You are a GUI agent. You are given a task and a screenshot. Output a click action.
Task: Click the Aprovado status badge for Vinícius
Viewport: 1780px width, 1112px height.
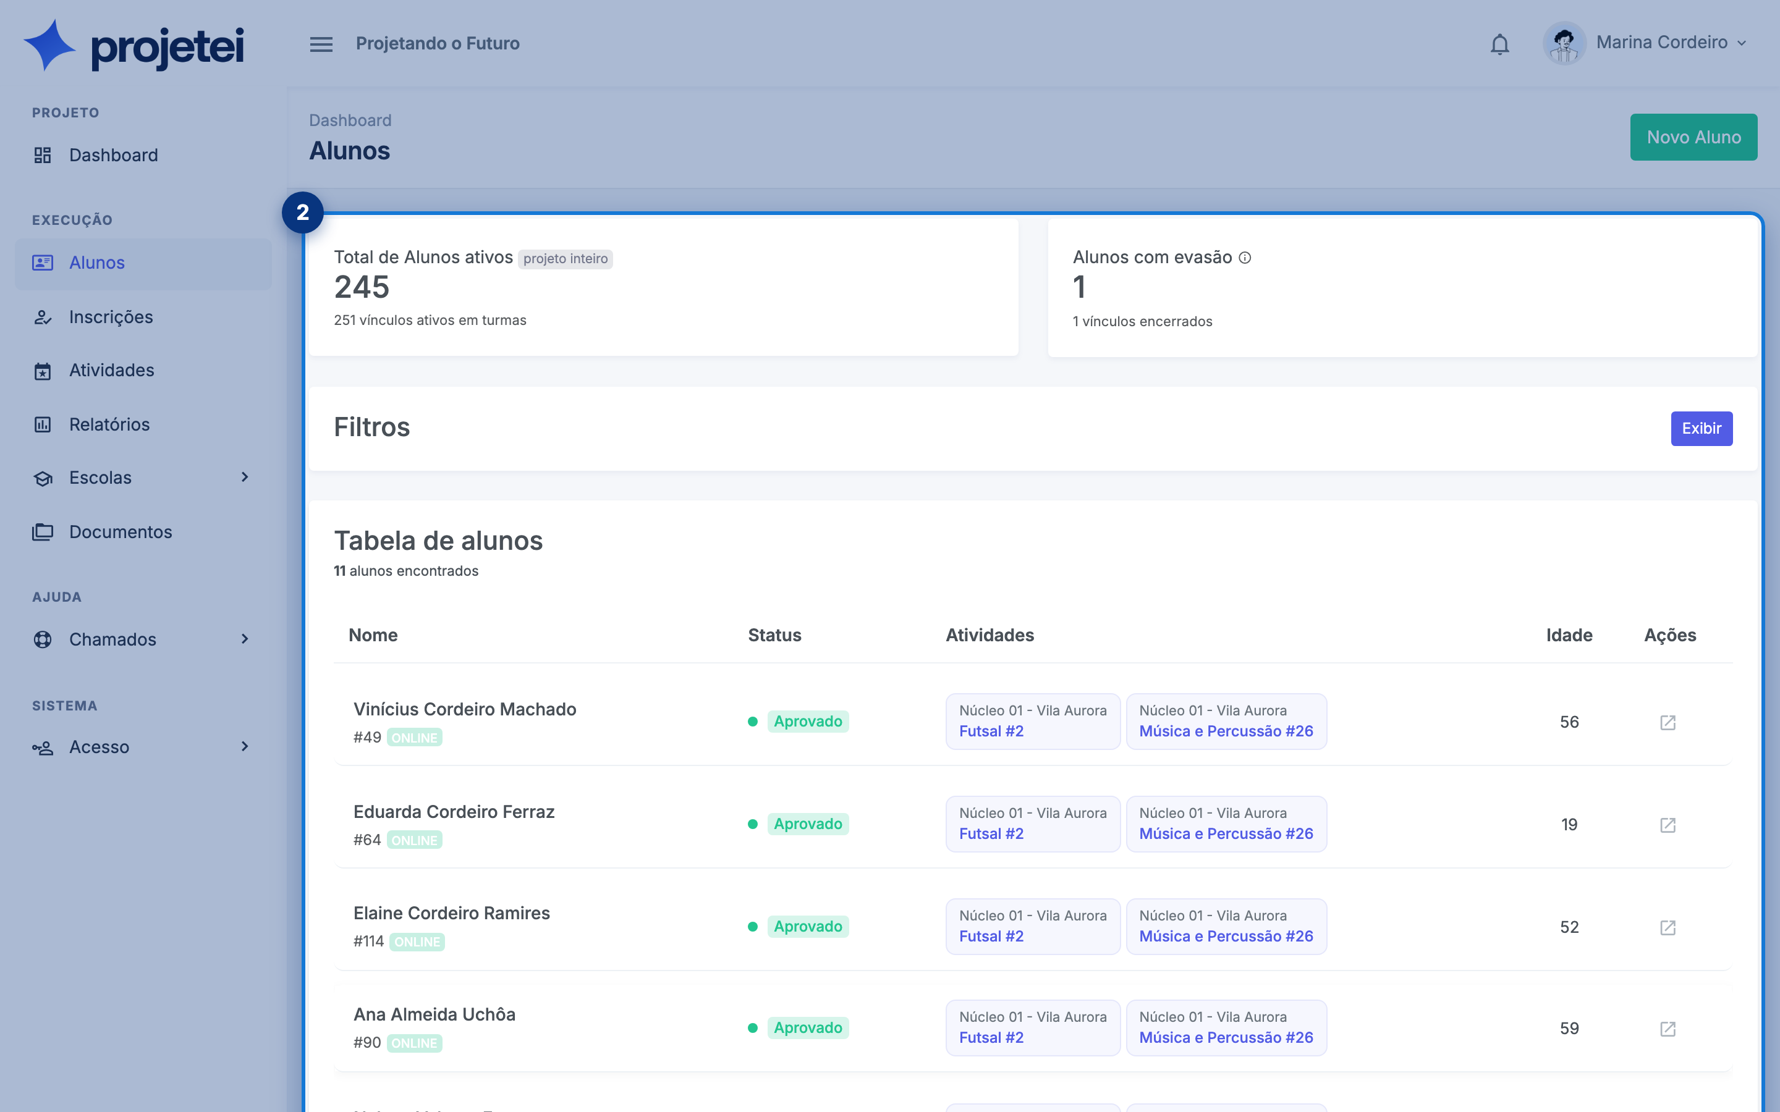click(x=808, y=722)
